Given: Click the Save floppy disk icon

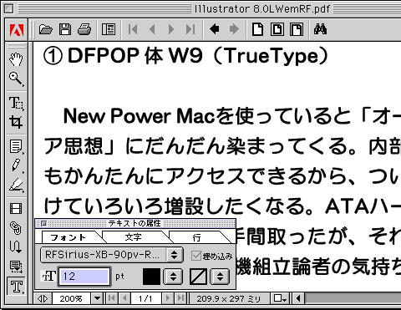Looking at the screenshot, I should point(65,29).
